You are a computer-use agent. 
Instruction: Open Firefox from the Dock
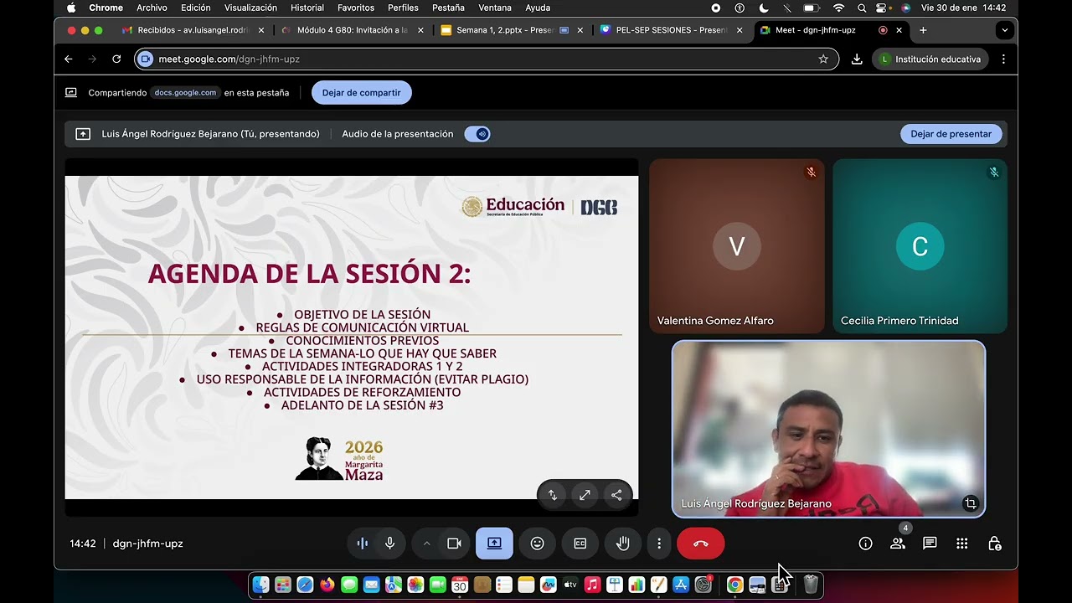click(x=327, y=585)
